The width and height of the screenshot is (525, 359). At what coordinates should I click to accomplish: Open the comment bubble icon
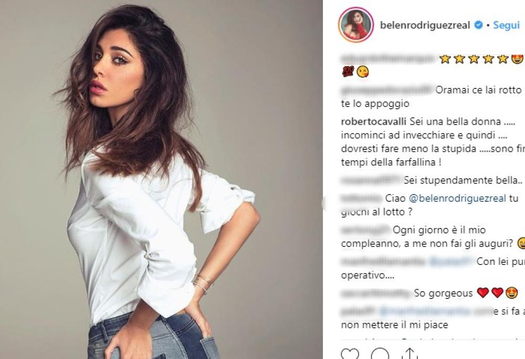380,355
